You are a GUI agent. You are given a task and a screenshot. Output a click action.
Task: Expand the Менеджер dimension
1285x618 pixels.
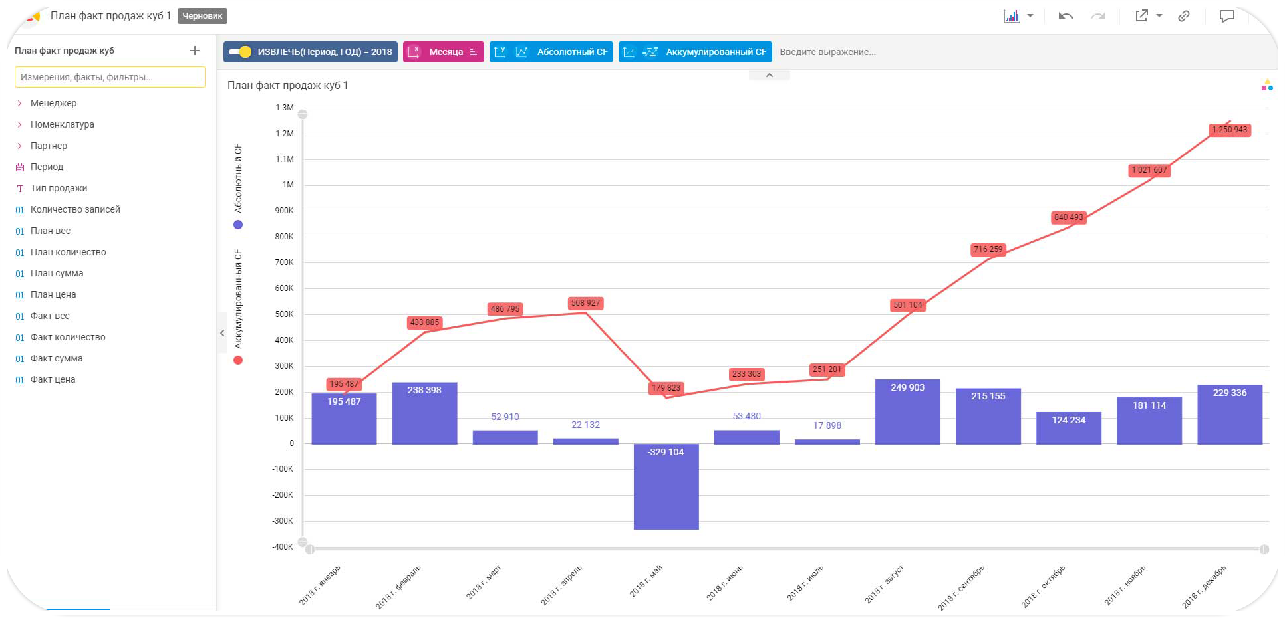pyautogui.click(x=20, y=103)
